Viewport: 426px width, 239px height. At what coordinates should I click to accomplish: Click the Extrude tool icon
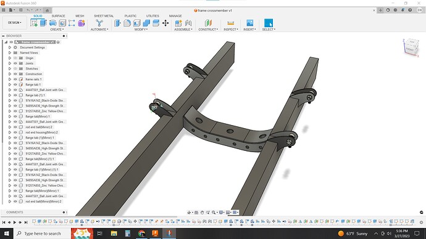[43, 23]
